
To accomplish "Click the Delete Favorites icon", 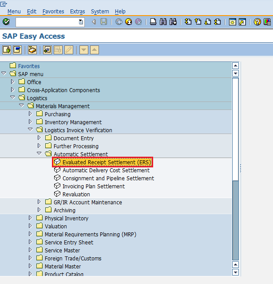I will pyautogui.click(x=58, y=50).
